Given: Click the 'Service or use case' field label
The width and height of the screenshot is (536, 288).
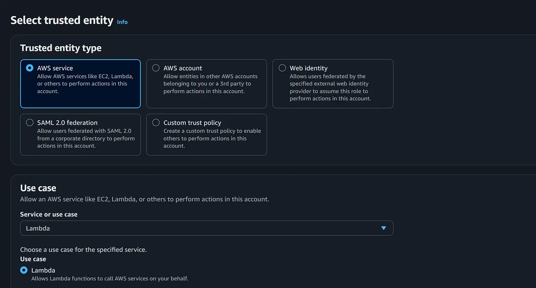Looking at the screenshot, I should tap(49, 214).
